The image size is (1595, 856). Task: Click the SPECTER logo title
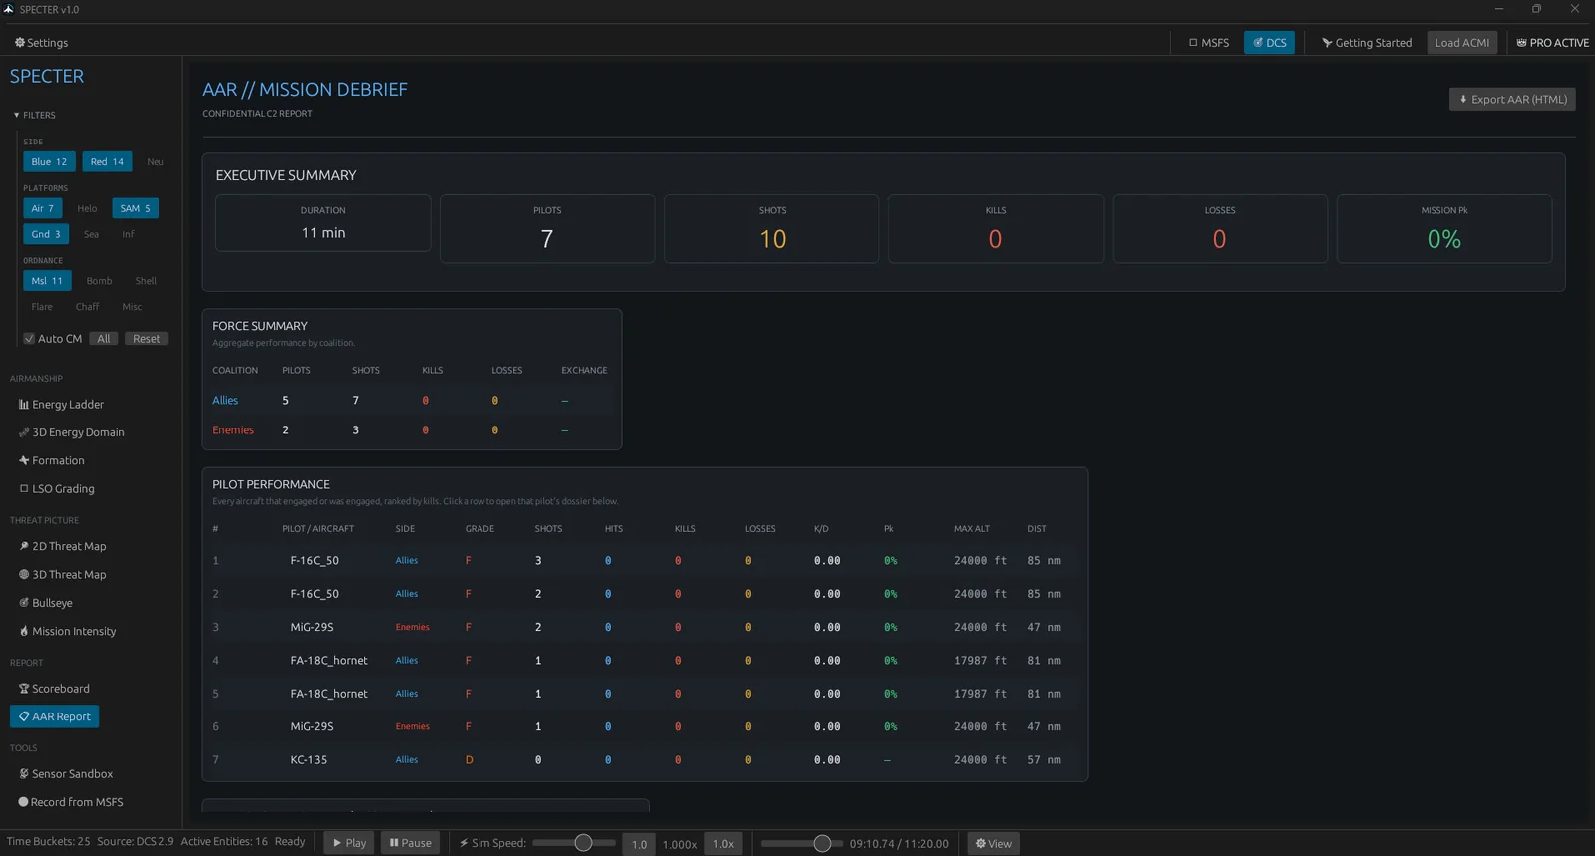(47, 77)
